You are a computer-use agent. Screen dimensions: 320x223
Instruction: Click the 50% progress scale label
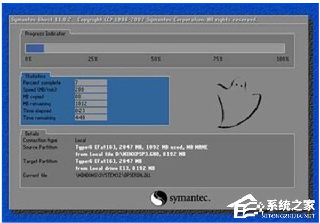[156, 59]
